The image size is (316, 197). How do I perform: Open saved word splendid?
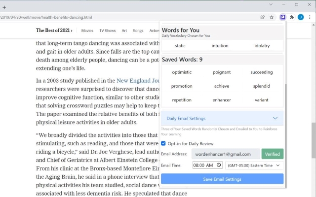[x=262, y=86]
